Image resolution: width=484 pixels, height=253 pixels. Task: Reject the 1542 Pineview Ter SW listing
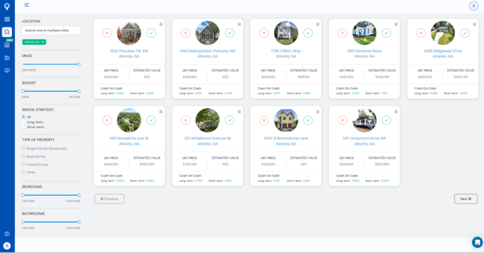[x=107, y=33]
